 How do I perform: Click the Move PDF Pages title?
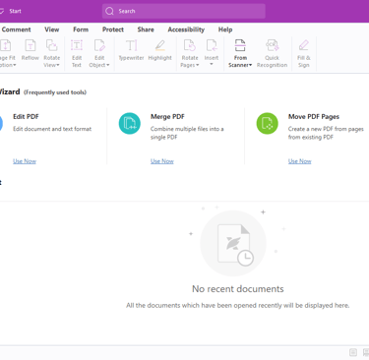click(x=314, y=117)
